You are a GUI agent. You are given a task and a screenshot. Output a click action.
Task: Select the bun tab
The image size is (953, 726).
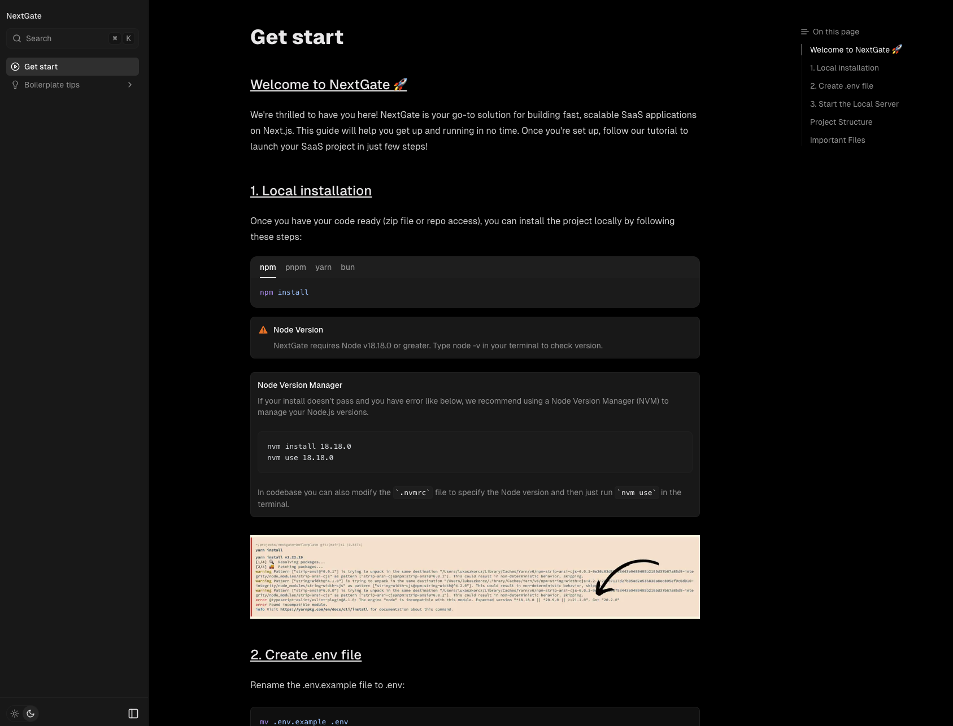[x=347, y=267]
